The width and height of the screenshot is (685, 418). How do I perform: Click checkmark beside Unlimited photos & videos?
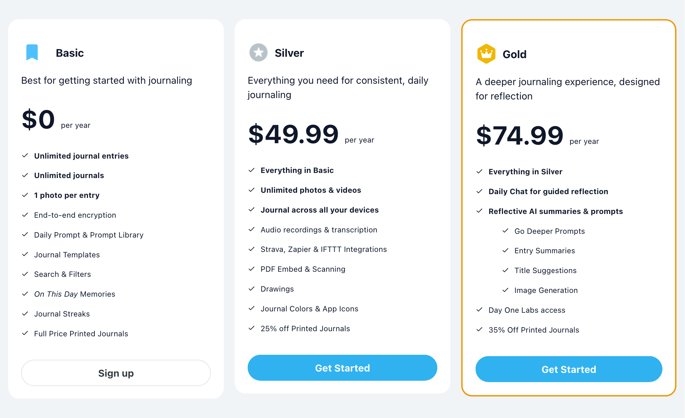(251, 190)
